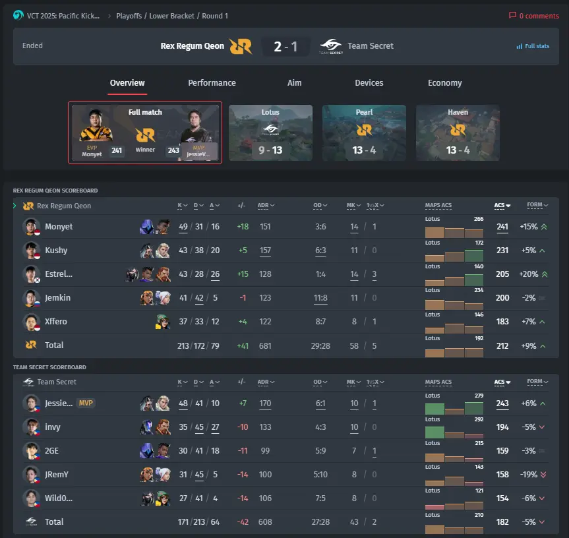
Task: Open the Economy tab
Action: click(445, 83)
